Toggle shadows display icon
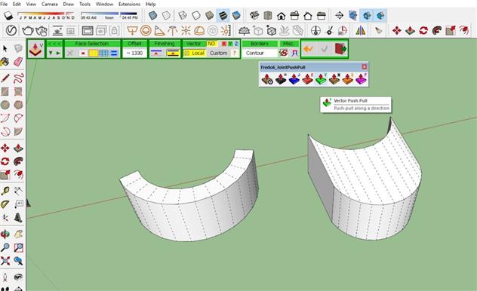Image resolution: width=477 pixels, height=291 pixels. [8, 15]
